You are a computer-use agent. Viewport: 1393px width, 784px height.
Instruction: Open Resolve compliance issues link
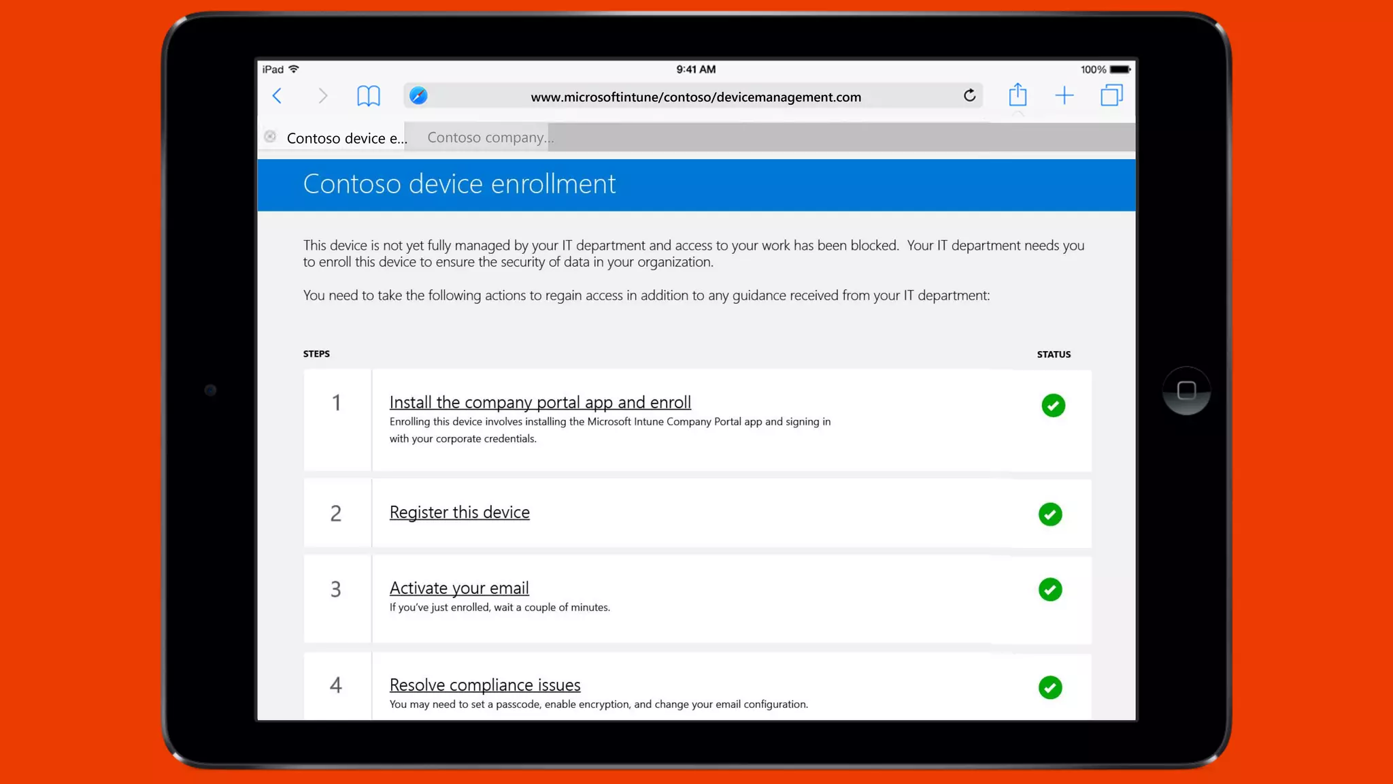tap(484, 685)
